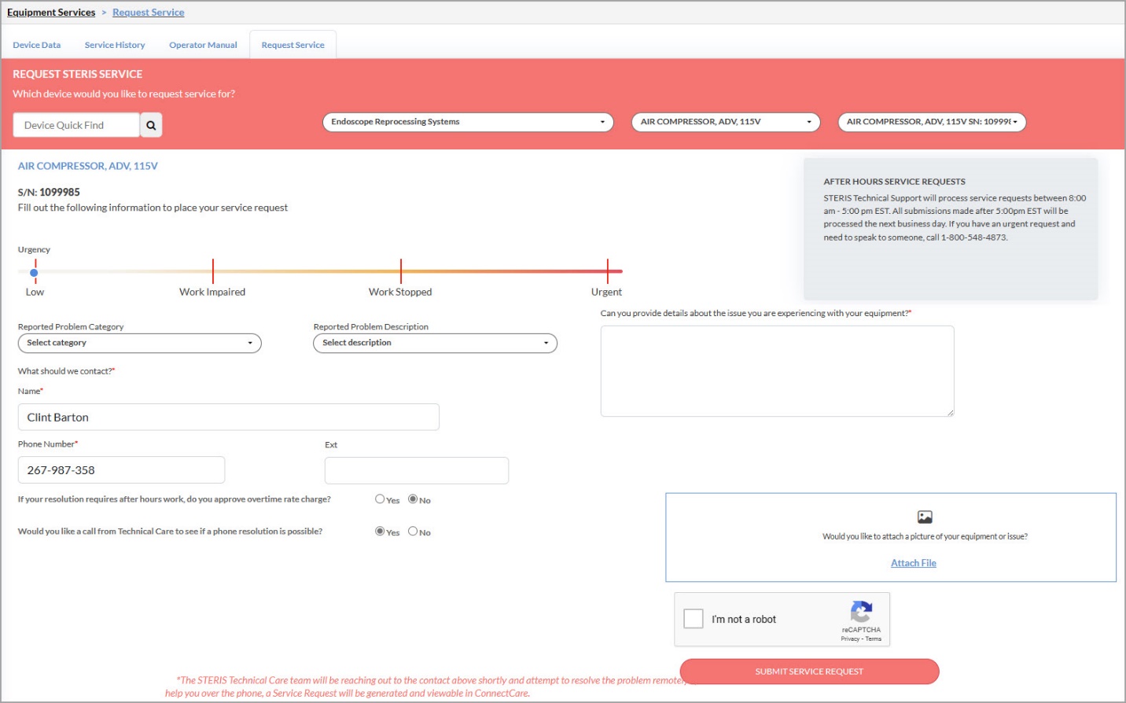The image size is (1126, 703).
Task: Click the Ext input field
Action: coord(417,470)
